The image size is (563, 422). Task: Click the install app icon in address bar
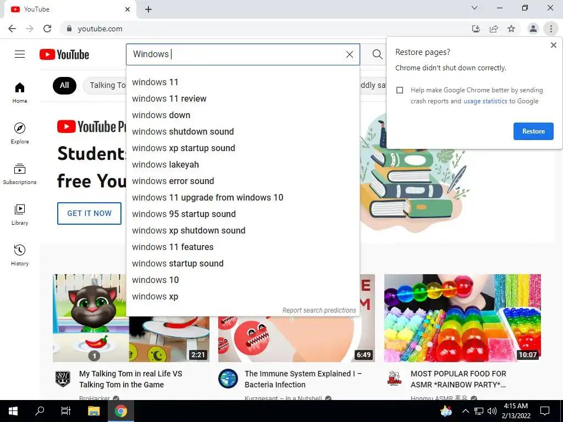(x=476, y=29)
